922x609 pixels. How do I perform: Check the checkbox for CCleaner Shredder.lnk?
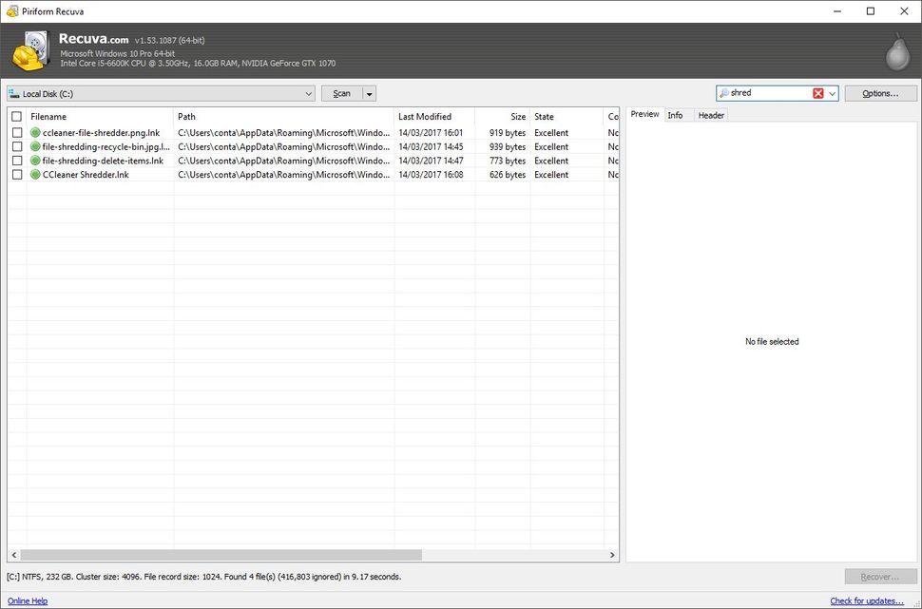(16, 174)
